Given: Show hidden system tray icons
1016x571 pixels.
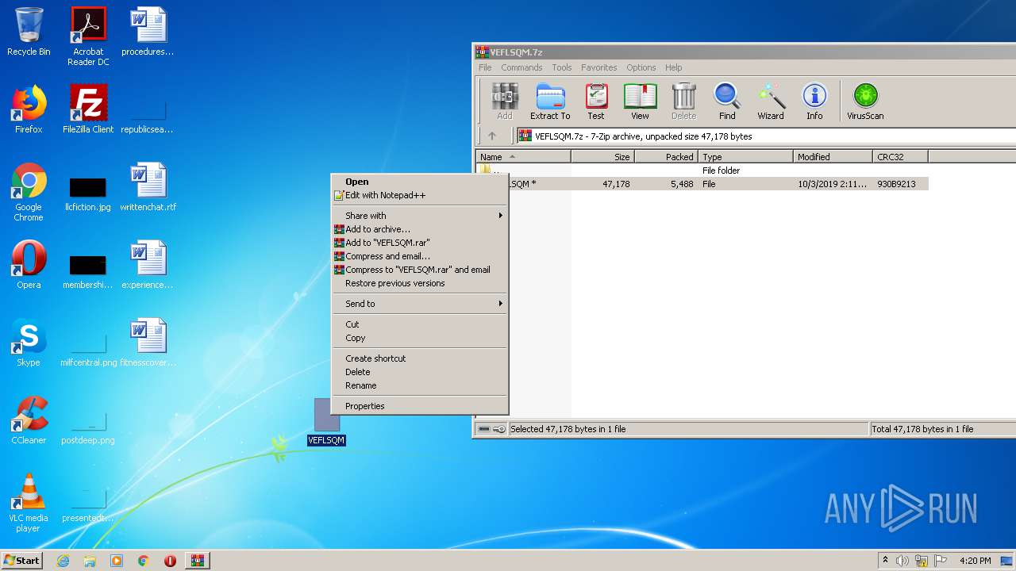Looking at the screenshot, I should click(885, 561).
